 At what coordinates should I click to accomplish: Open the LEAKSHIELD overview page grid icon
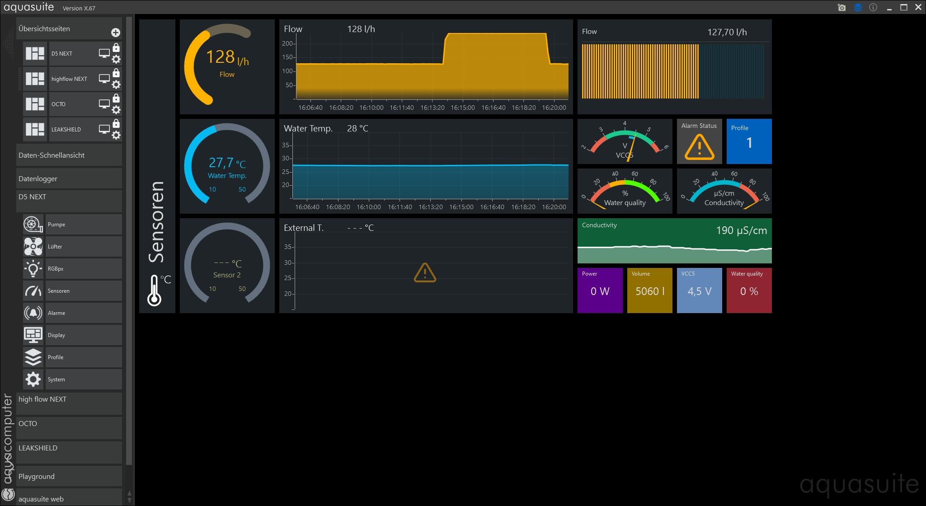(x=35, y=129)
